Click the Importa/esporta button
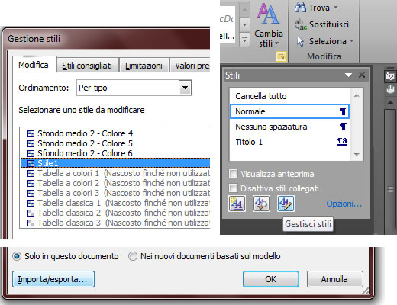 pos(53,279)
